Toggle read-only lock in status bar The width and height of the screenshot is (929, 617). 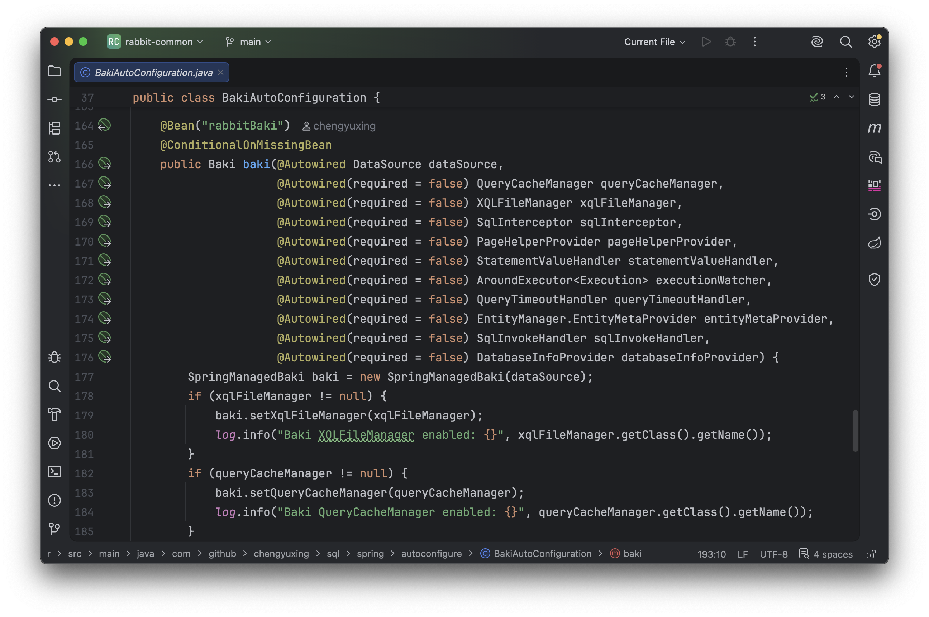(871, 554)
